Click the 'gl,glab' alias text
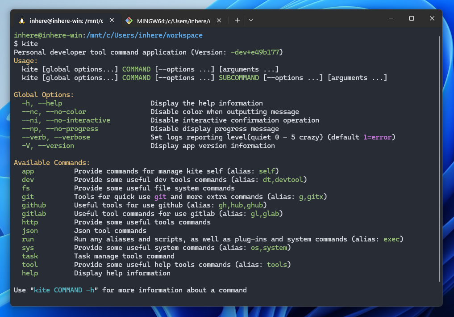The width and height of the screenshot is (454, 317). coord(265,214)
